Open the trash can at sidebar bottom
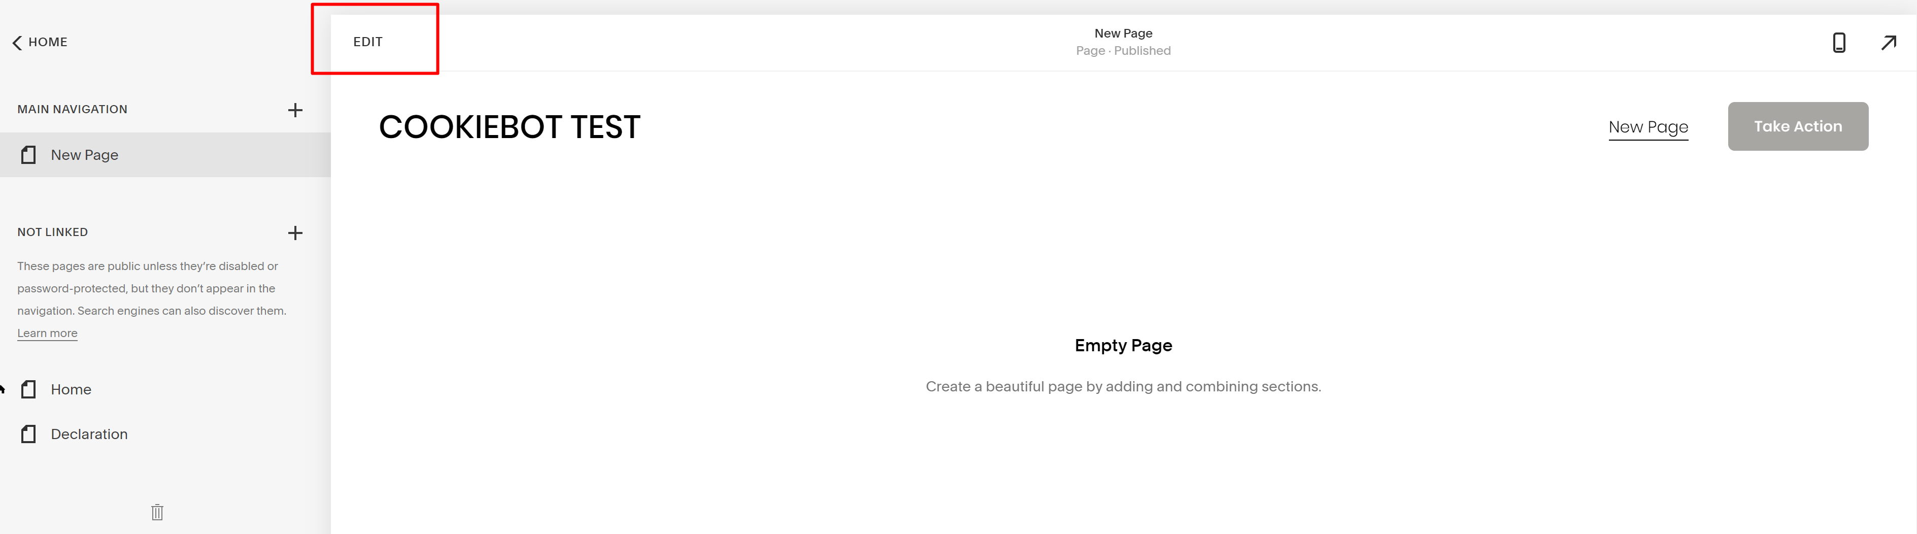Image resolution: width=1917 pixels, height=534 pixels. pos(157,512)
